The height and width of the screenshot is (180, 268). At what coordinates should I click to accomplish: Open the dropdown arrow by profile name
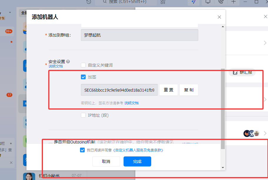10,12
